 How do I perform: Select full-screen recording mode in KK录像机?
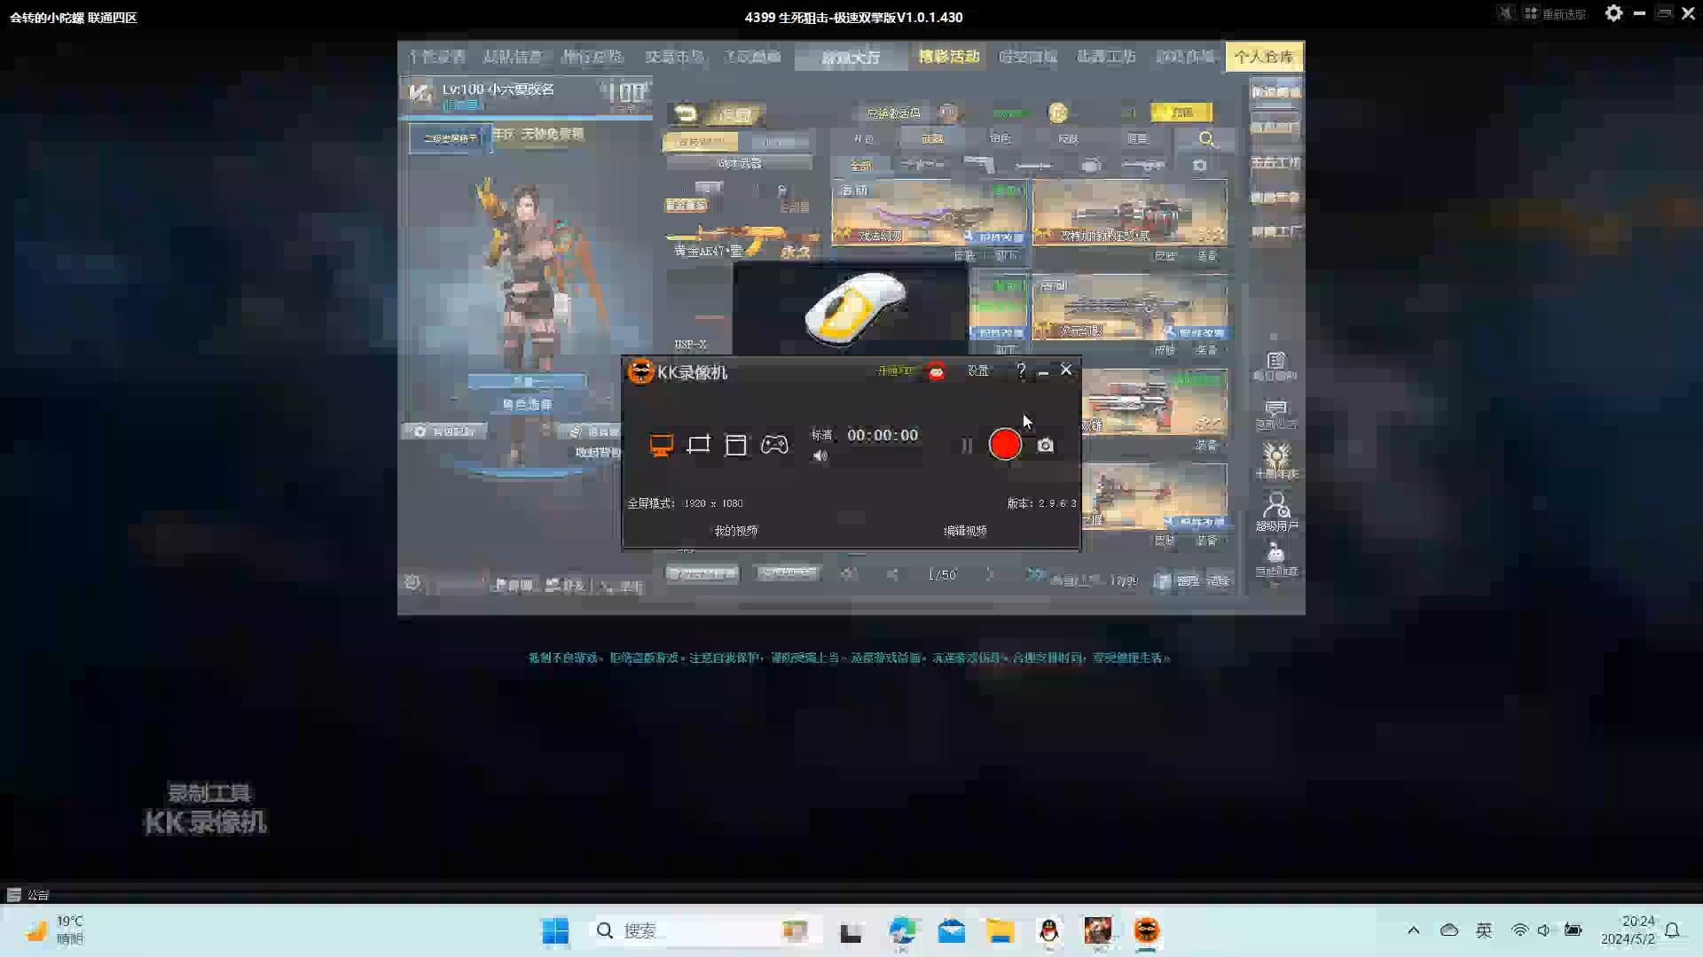pos(661,445)
